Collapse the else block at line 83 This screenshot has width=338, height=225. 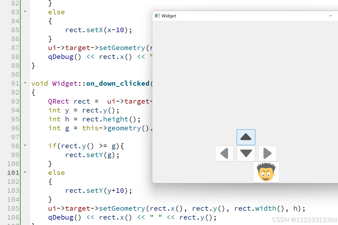25,12
